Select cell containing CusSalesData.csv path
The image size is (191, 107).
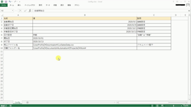(x=85, y=45)
